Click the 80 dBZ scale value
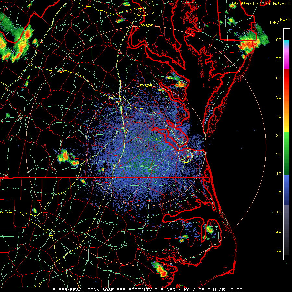Screen dimensions: 292x292 point(279,40)
